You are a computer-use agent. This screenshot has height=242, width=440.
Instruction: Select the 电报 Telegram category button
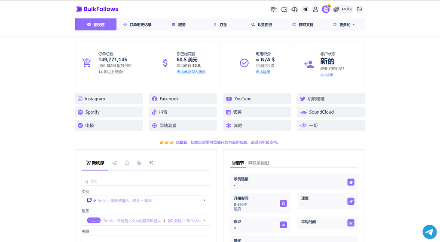pyautogui.click(x=109, y=125)
